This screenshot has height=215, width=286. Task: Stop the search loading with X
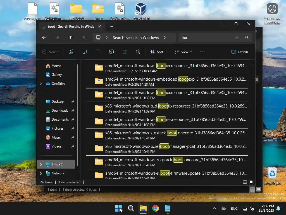click(84, 38)
